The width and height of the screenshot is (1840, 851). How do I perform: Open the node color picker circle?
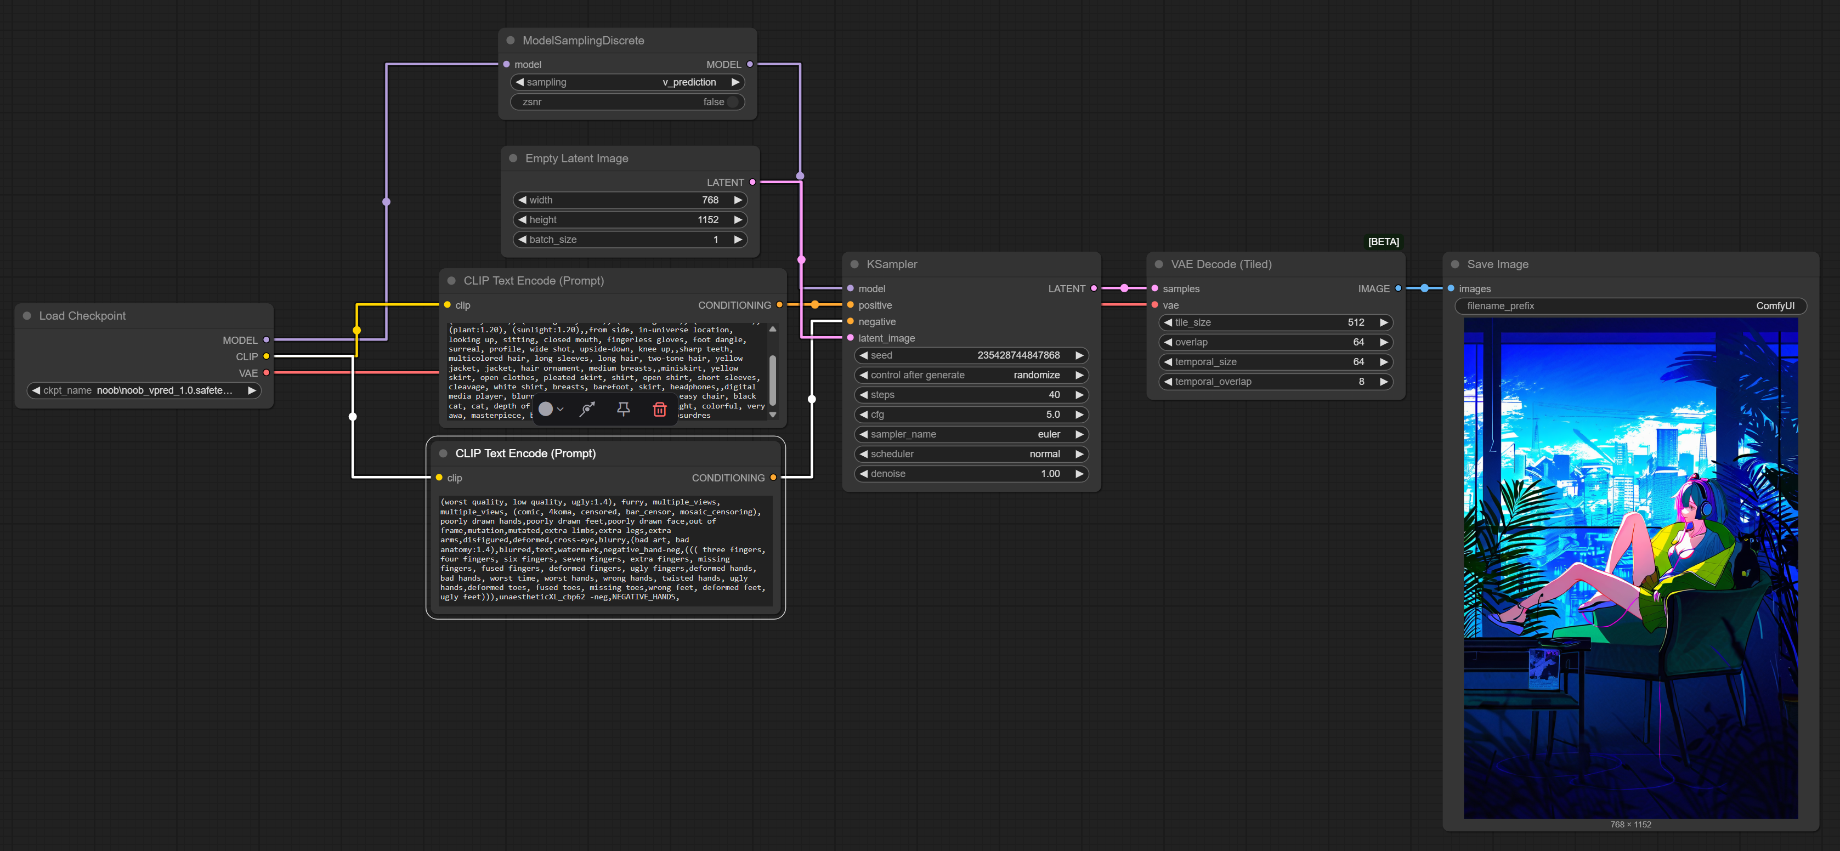pyautogui.click(x=546, y=409)
